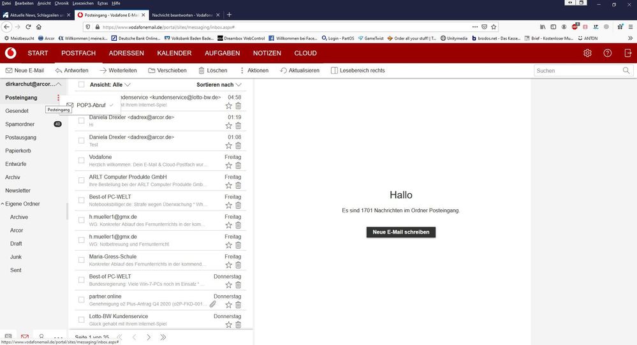Click Neue E-Mail schreiben button
637x345 pixels.
[x=401, y=232]
